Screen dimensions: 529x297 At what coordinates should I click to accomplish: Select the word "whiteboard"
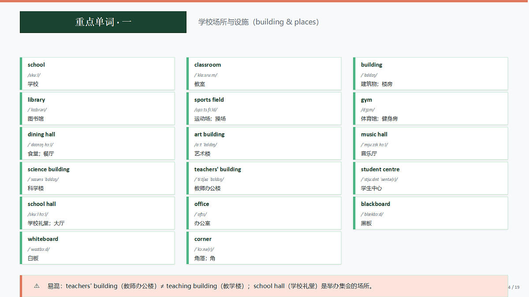(43, 239)
